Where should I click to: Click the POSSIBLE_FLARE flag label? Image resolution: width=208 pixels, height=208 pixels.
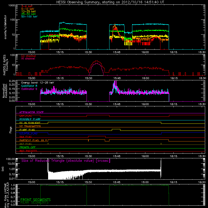pyautogui.click(x=30, y=119)
